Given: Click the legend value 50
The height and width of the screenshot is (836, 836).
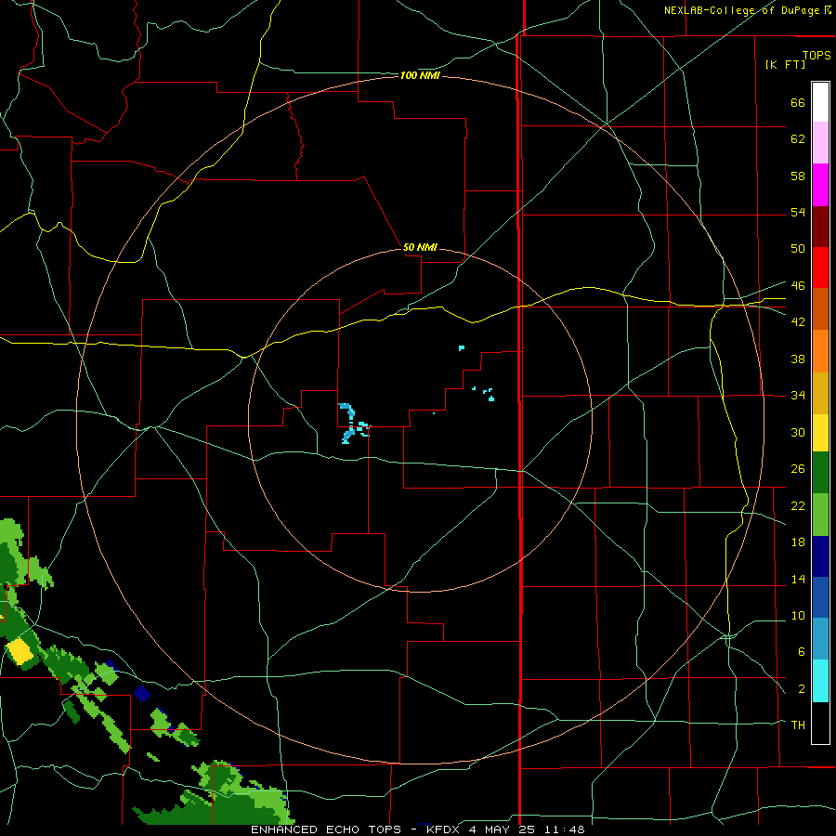Looking at the screenshot, I should click(798, 248).
